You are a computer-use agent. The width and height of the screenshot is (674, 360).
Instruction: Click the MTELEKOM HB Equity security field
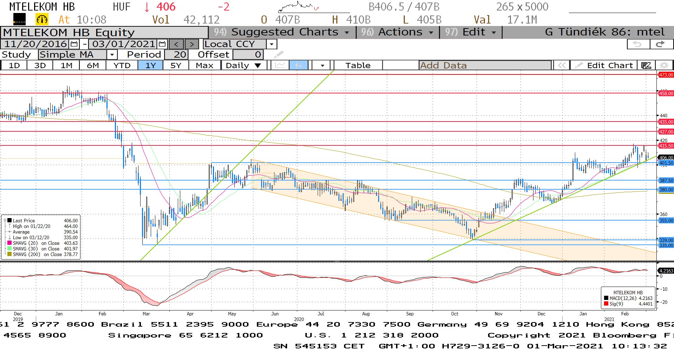[105, 32]
